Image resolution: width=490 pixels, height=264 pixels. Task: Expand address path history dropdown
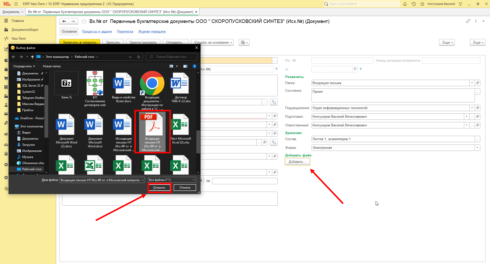point(130,57)
